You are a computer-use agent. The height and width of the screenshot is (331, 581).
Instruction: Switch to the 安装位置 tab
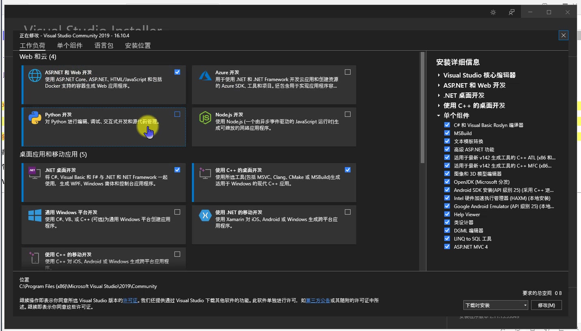pos(138,45)
